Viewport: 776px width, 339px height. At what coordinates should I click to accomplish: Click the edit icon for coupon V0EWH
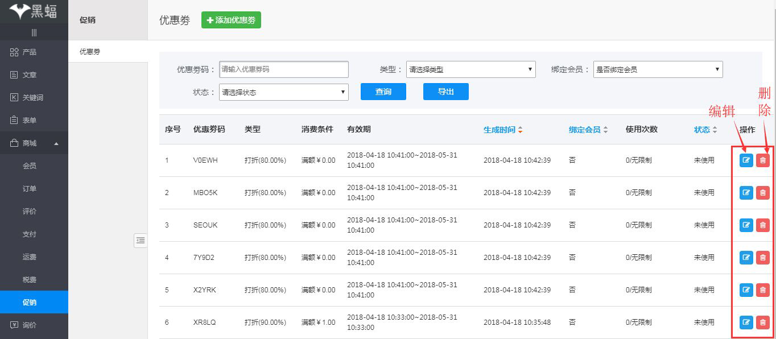point(746,160)
